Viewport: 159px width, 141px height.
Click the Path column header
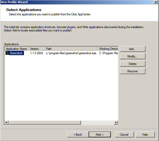click(x=71, y=49)
